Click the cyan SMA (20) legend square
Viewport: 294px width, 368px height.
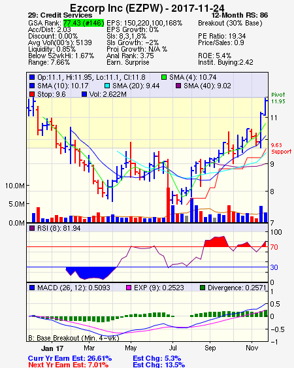click(107, 86)
